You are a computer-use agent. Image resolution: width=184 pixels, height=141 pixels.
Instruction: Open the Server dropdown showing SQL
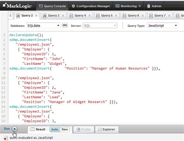coord(100,26)
